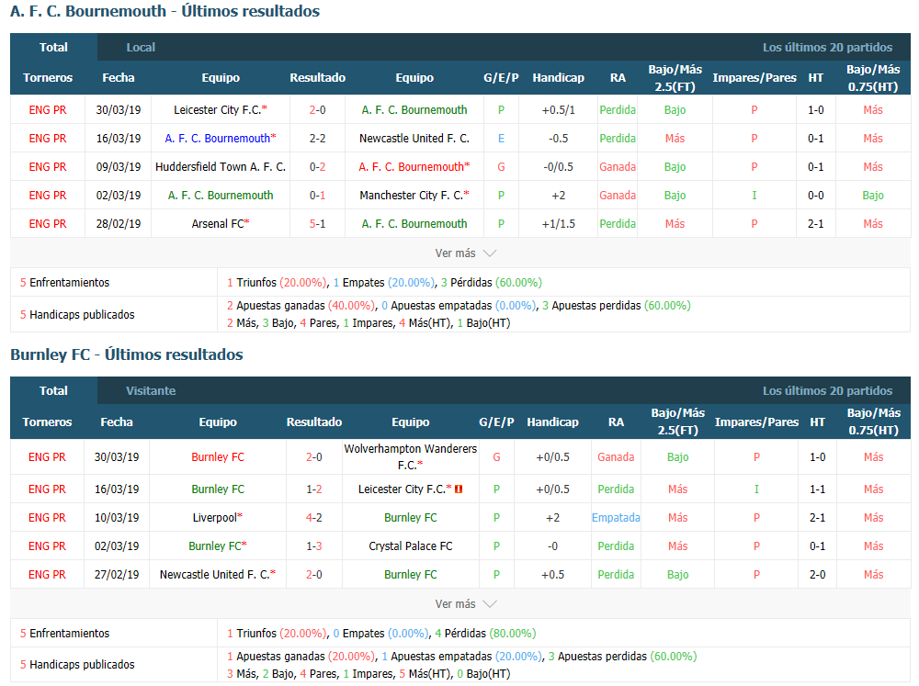
Task: Open the Crystal Palace FC team link
Action: point(410,546)
